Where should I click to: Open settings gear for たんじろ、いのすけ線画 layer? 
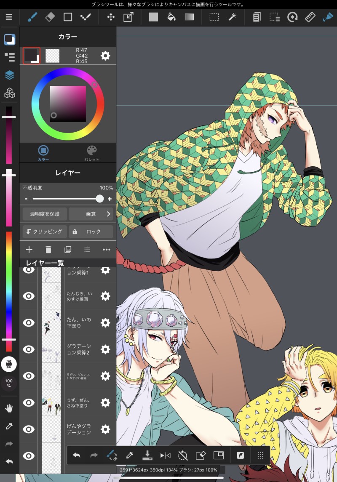click(105, 296)
